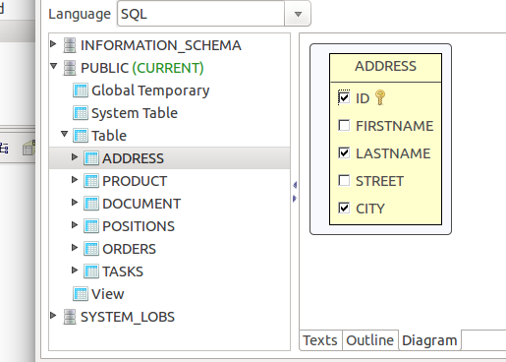The image size is (506, 362).
Task: Expand the ADDRESS table node
Action: point(75,156)
